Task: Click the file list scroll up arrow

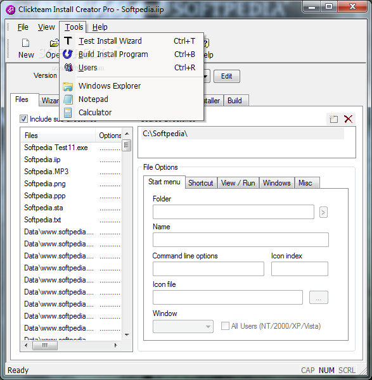Action: (x=127, y=134)
